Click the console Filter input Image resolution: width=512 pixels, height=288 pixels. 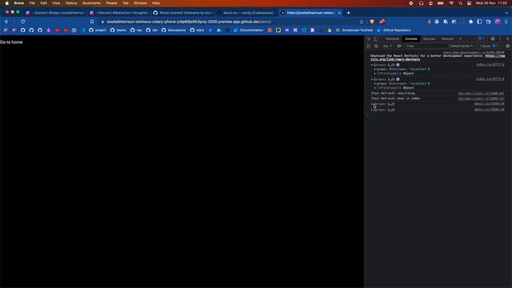pyautogui.click(x=426, y=46)
